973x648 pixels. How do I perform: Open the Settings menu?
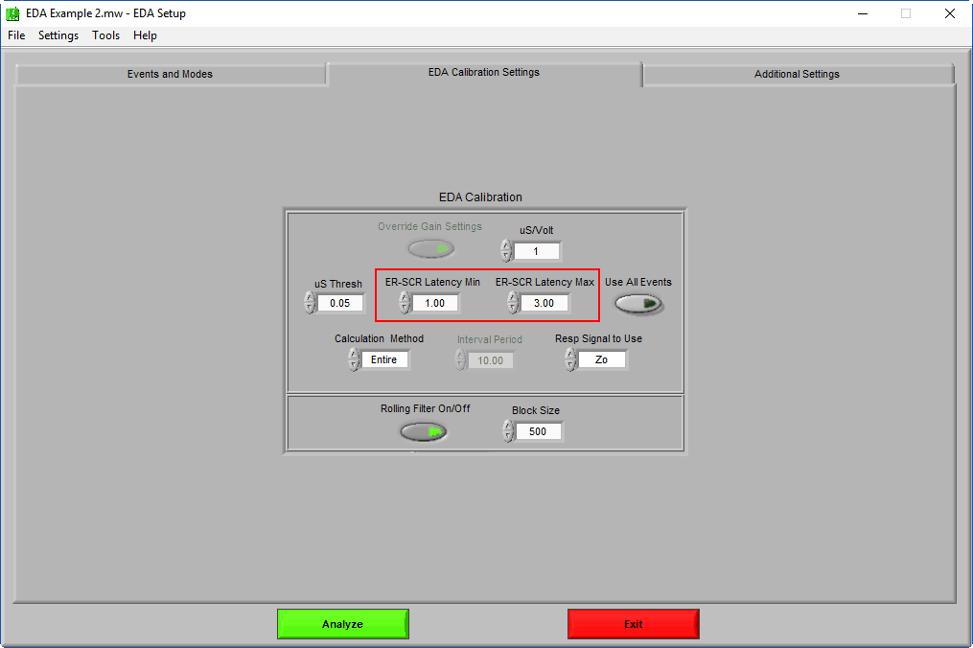pos(58,35)
